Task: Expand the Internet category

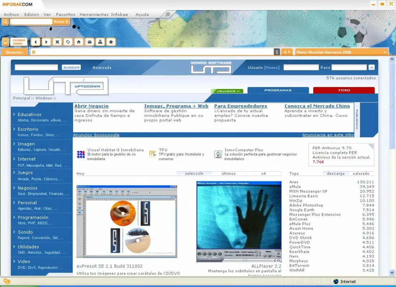Action: click(27, 159)
